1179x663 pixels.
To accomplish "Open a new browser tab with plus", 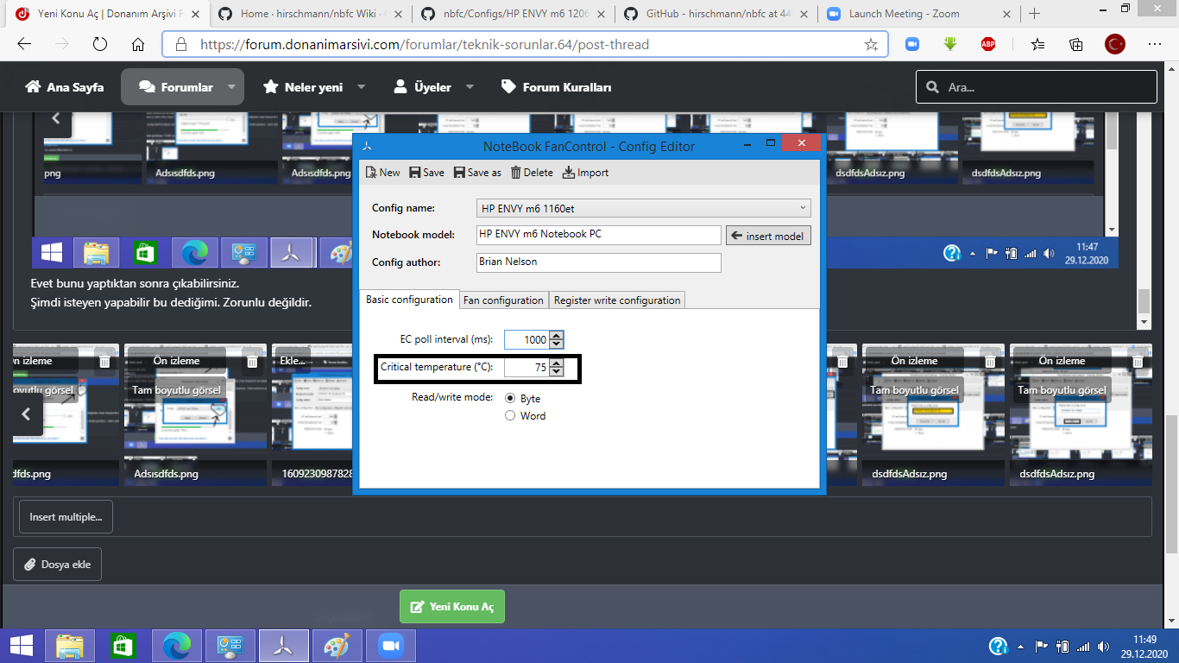I will tap(1034, 14).
